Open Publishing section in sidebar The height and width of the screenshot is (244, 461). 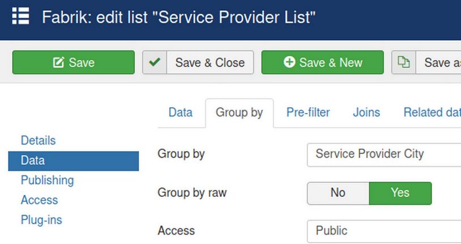47,180
